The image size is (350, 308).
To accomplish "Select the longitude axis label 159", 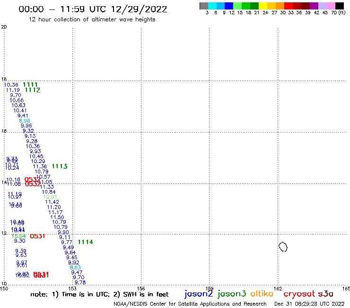I will pyautogui.click(x=209, y=289).
